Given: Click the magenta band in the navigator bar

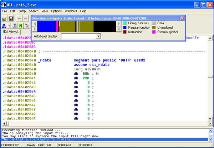Looking at the screenshot, I should pos(57,26).
